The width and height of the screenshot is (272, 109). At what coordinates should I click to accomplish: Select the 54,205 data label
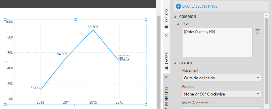(62, 54)
